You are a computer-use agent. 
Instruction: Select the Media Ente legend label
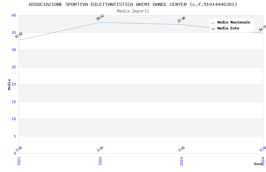coord(228,28)
